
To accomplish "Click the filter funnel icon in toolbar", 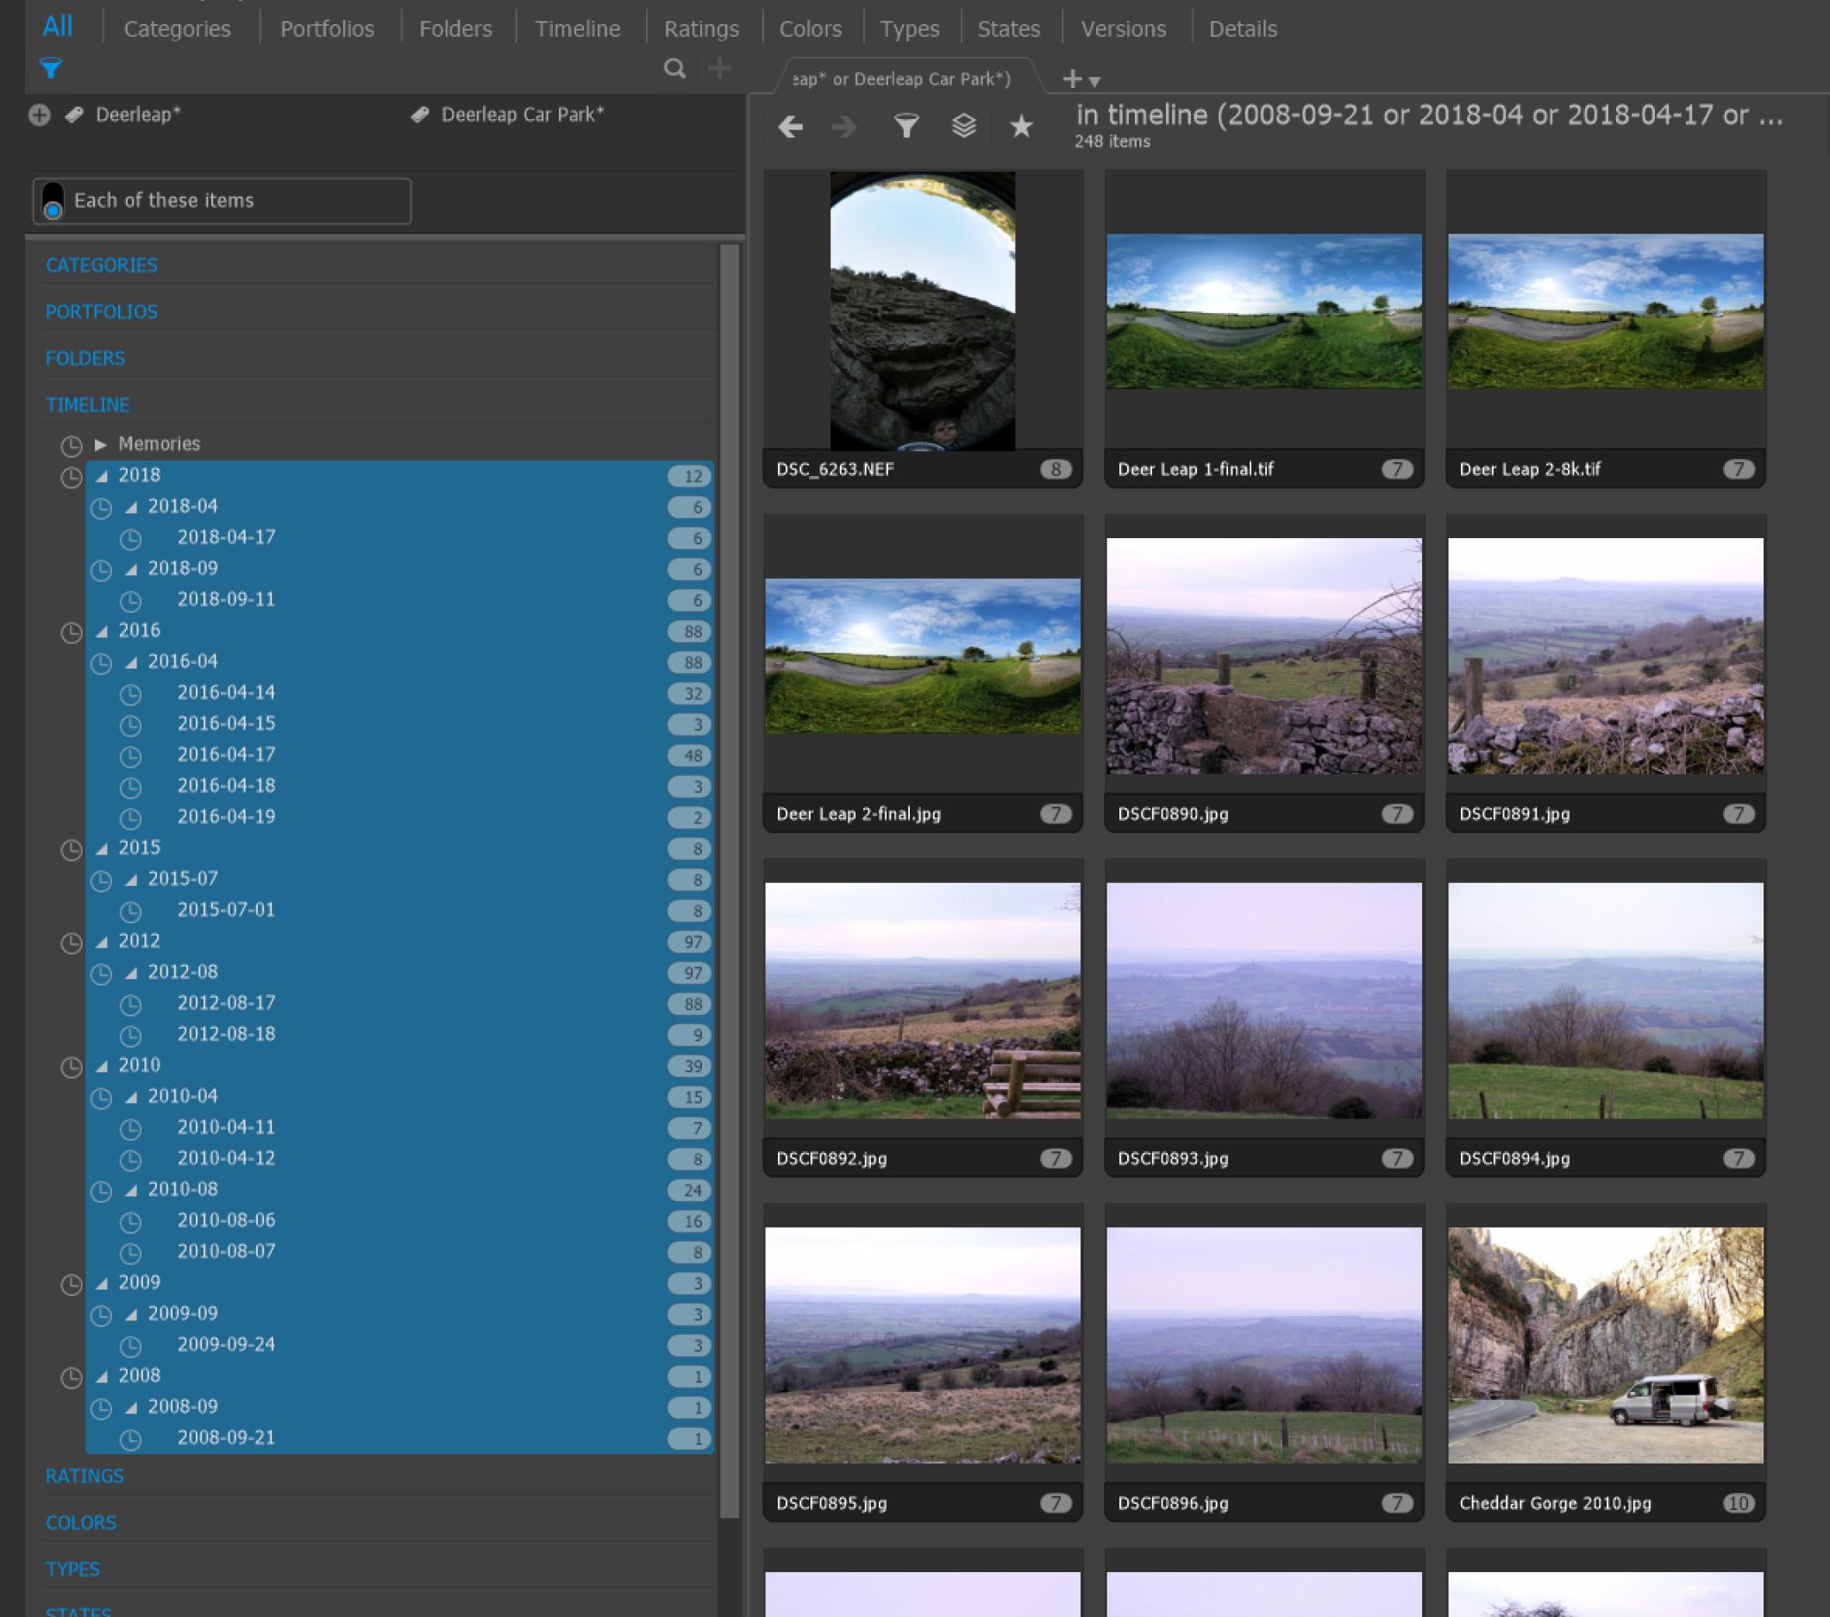I will tap(903, 125).
